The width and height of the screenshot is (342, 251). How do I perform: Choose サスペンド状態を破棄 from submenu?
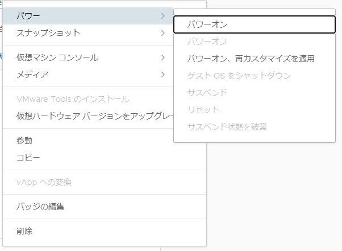click(x=227, y=126)
